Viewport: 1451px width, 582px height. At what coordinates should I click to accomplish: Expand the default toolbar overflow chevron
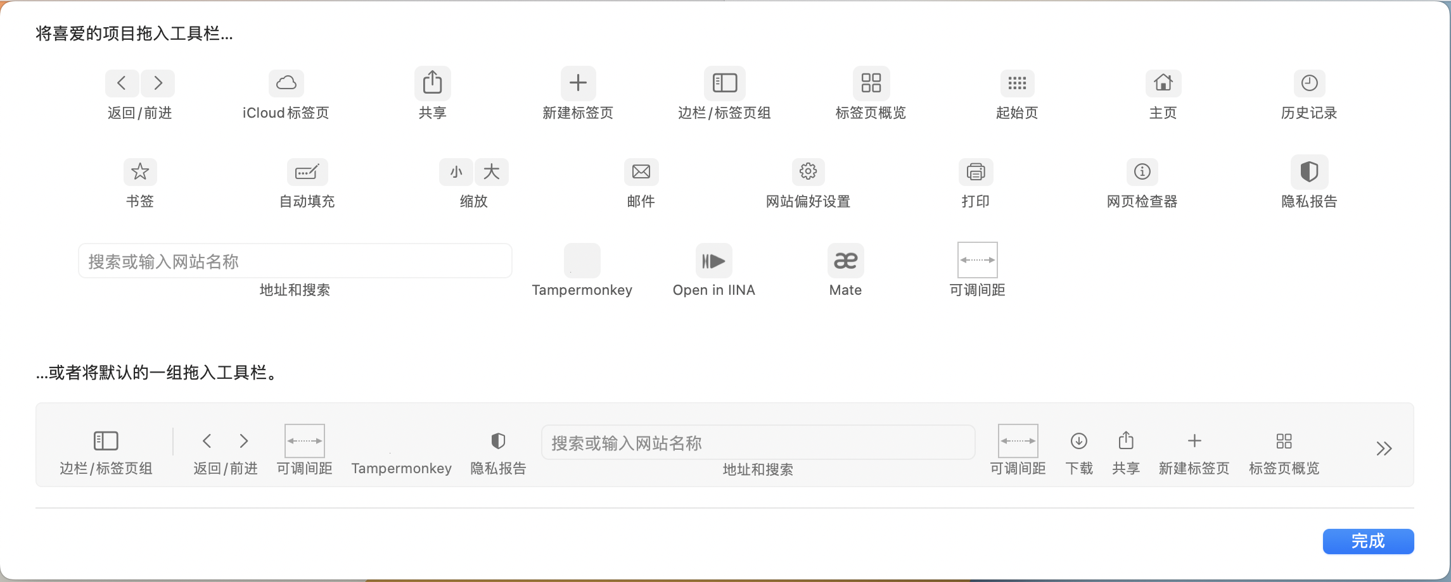pyautogui.click(x=1384, y=449)
